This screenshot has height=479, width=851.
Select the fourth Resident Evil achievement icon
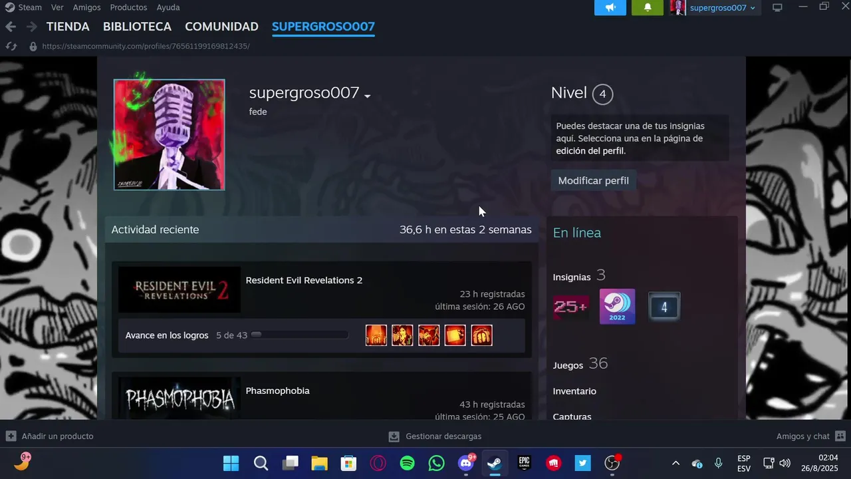[x=455, y=335]
